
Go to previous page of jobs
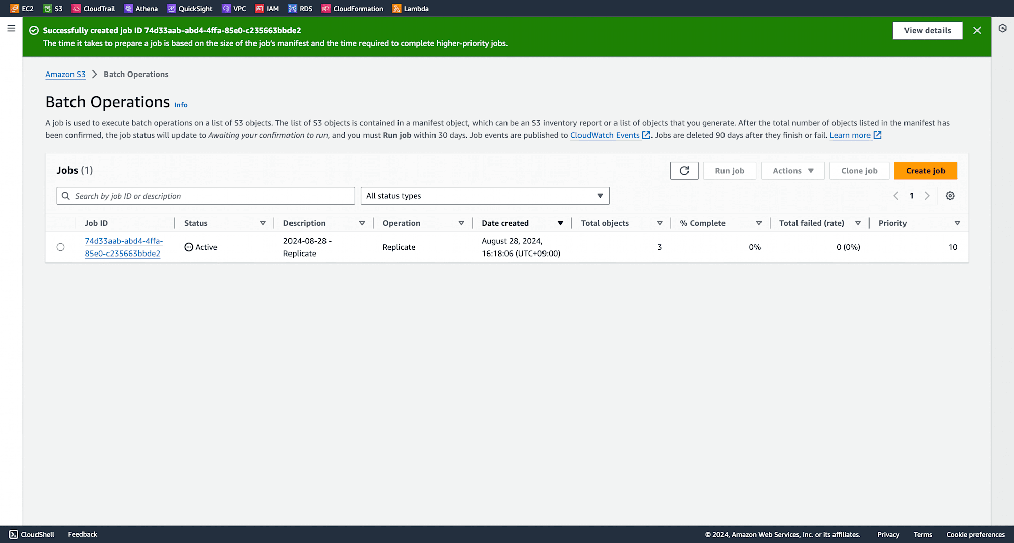(x=896, y=196)
